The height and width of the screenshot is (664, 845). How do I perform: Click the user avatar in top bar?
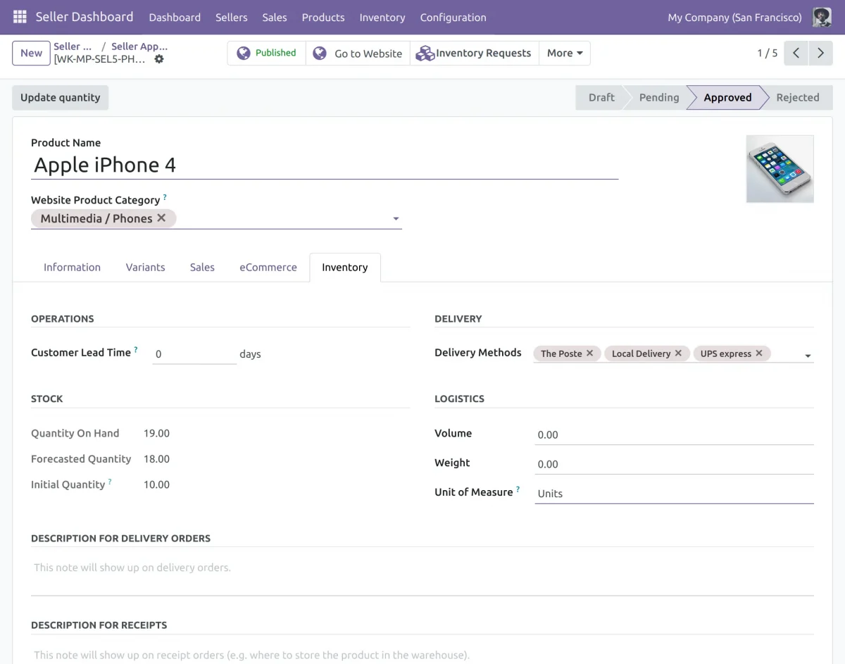[821, 17]
